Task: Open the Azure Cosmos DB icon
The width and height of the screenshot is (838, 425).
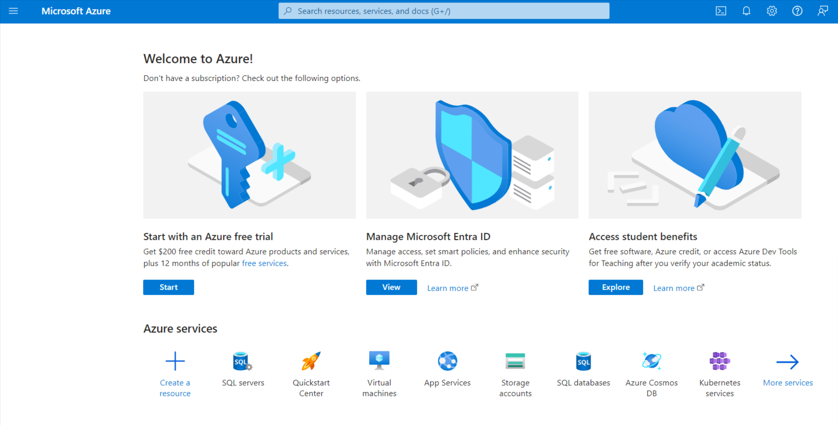Action: [652, 361]
